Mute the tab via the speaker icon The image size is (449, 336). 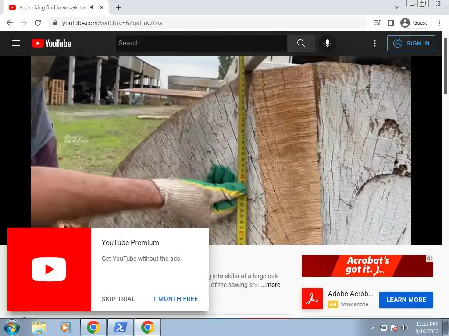click(x=92, y=7)
